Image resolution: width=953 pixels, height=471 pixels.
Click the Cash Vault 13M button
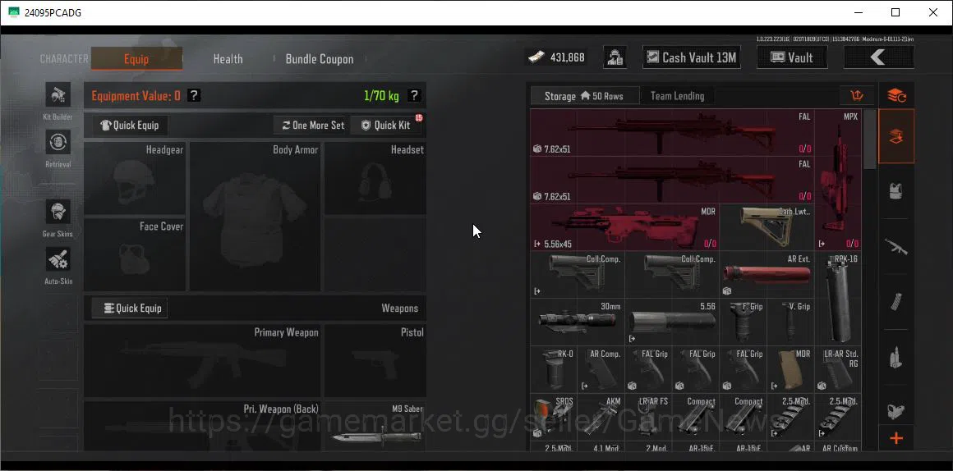[692, 57]
